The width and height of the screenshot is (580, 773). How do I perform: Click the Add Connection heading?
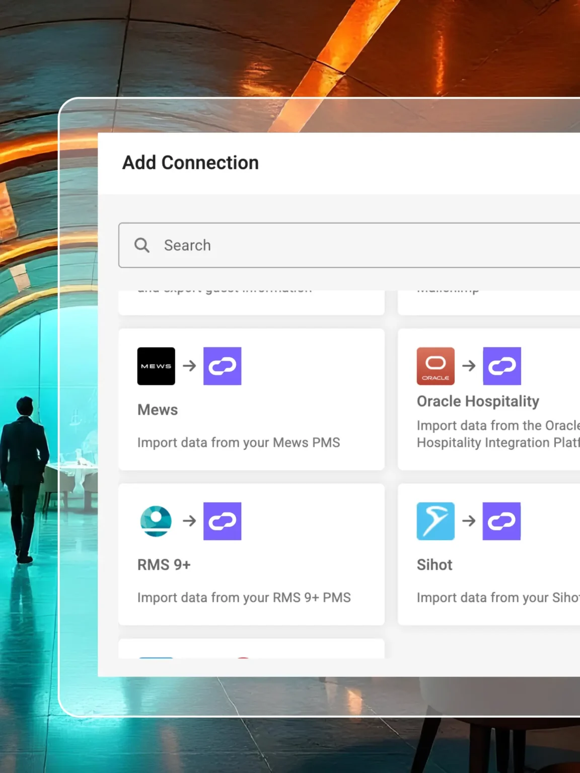click(x=190, y=163)
